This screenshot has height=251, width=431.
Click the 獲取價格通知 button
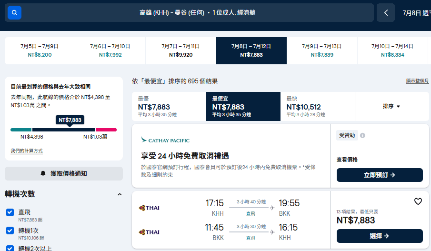tap(64, 173)
